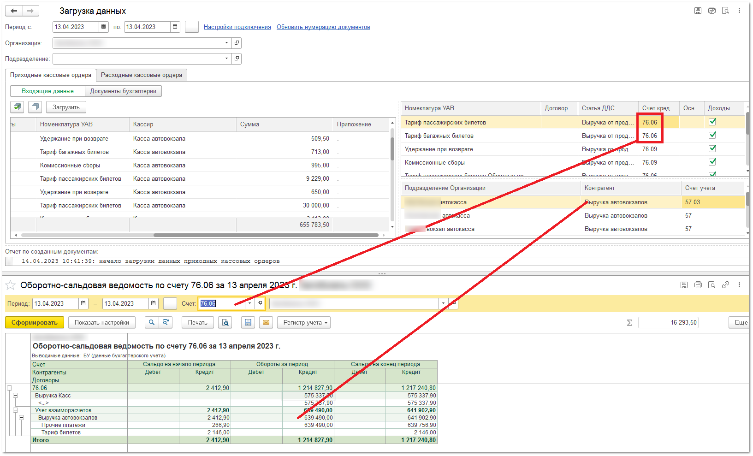Click the print preview icon
Image resolution: width=753 pixels, height=456 pixels.
pyautogui.click(x=225, y=322)
